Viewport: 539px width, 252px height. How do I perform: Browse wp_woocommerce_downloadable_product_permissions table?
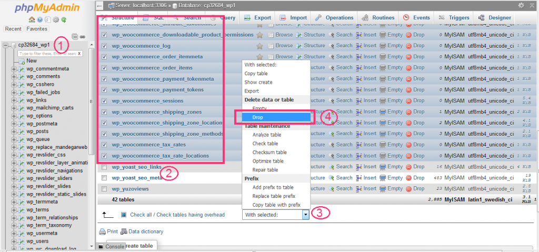281,35
